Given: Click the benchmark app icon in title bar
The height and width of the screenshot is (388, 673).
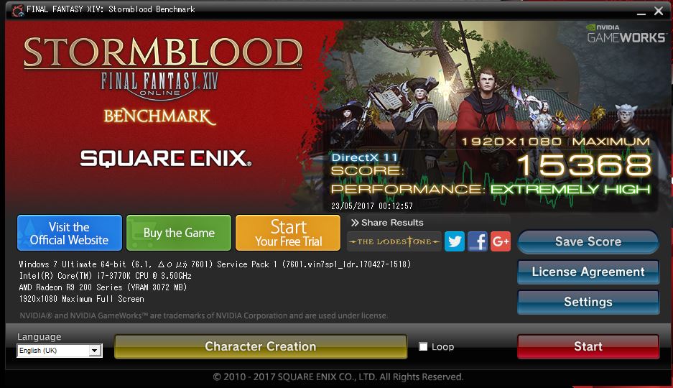Looking at the screenshot, I should 18,10.
